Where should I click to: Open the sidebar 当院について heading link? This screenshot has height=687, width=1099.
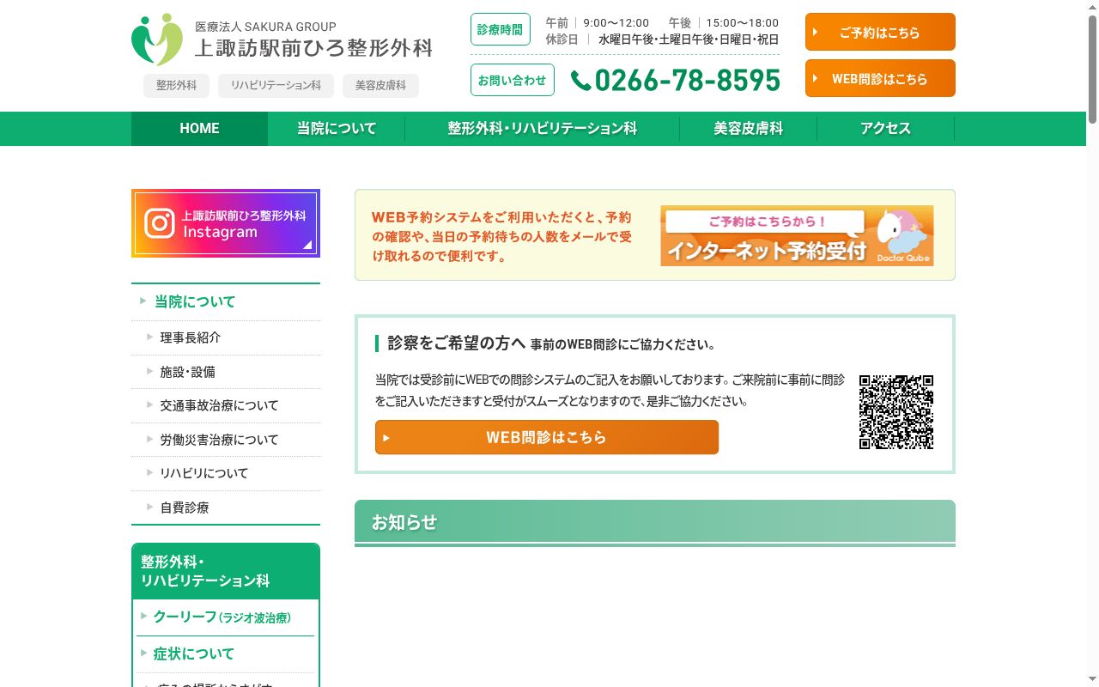coord(226,301)
